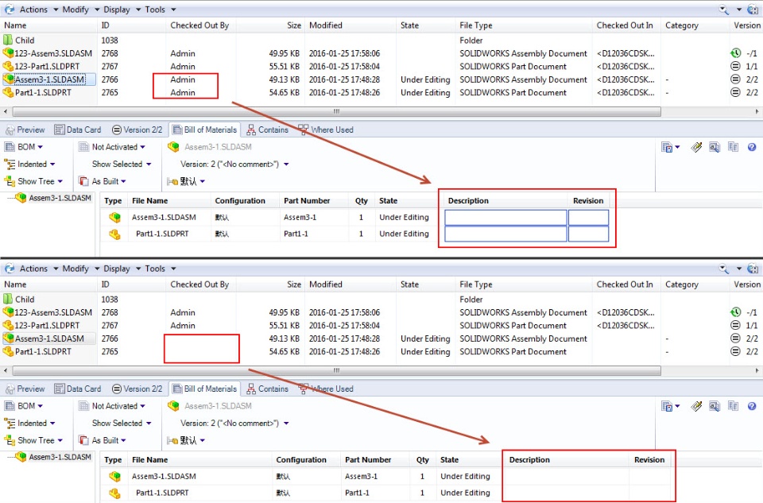Screen dimensions: 763x503
Task: Open the blue help icon in the upper pane
Action: coord(752,147)
